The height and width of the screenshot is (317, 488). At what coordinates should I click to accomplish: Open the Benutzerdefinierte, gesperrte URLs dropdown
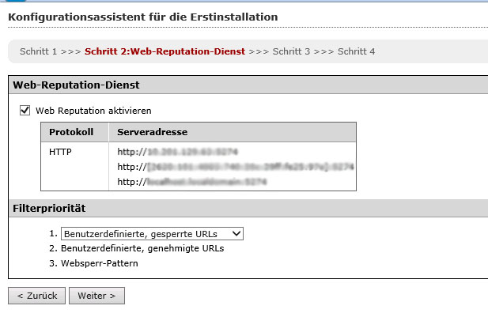[152, 233]
